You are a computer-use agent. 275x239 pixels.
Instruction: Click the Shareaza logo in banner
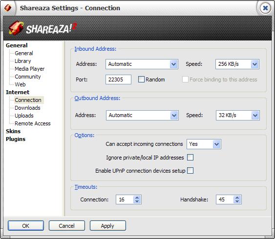42,28
